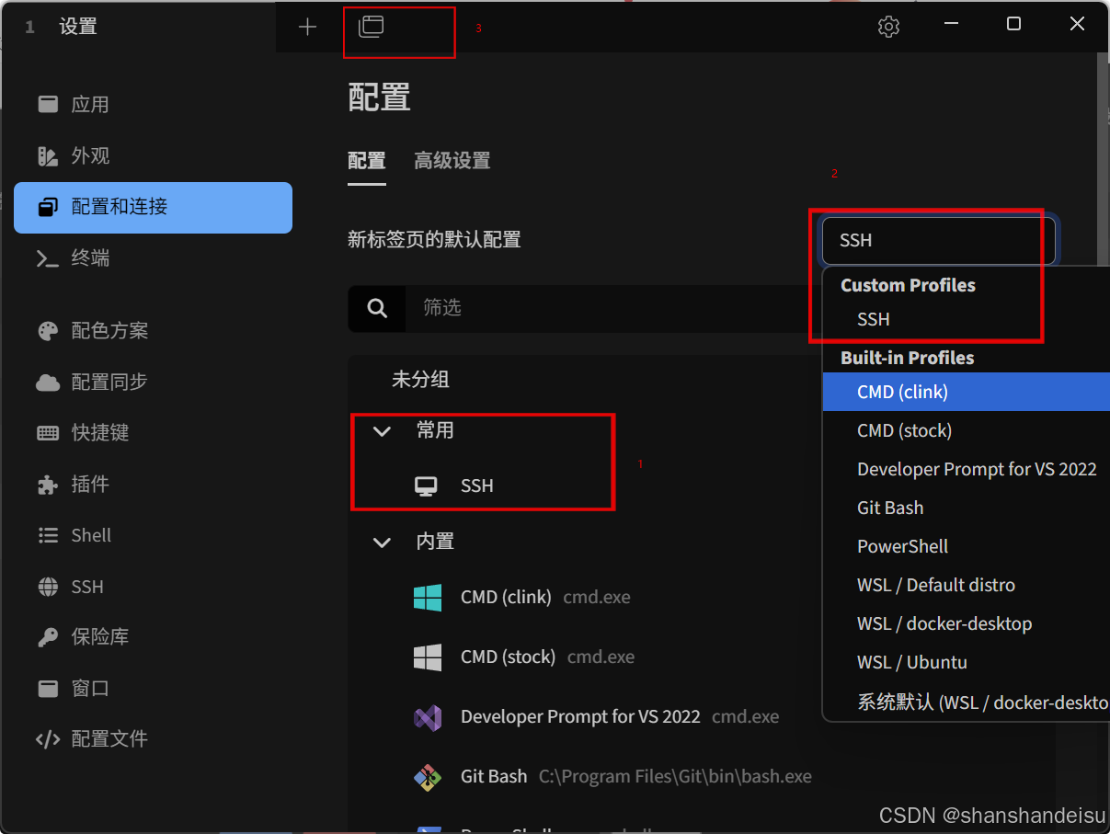Screen dimensions: 1110x834
Task: Click the SSH globe icon in the sidebar
Action: click(48, 587)
